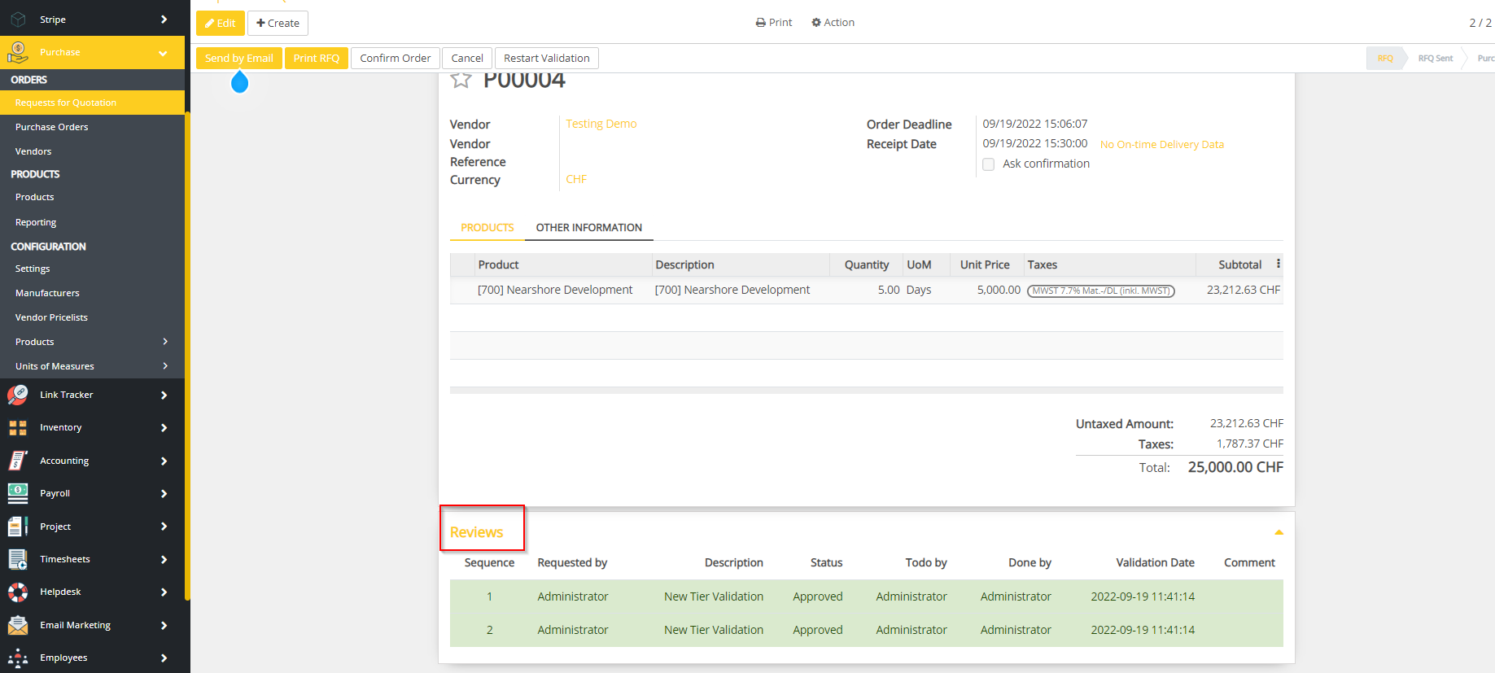
Task: Collapse the Purchase menu chevron
Action: 163,53
